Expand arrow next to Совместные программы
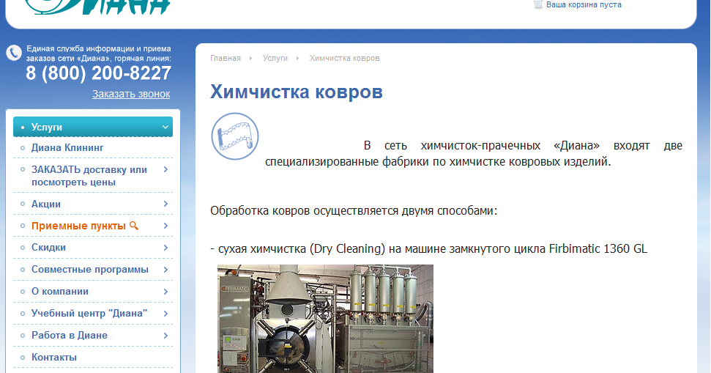The height and width of the screenshot is (373, 711). 166,269
